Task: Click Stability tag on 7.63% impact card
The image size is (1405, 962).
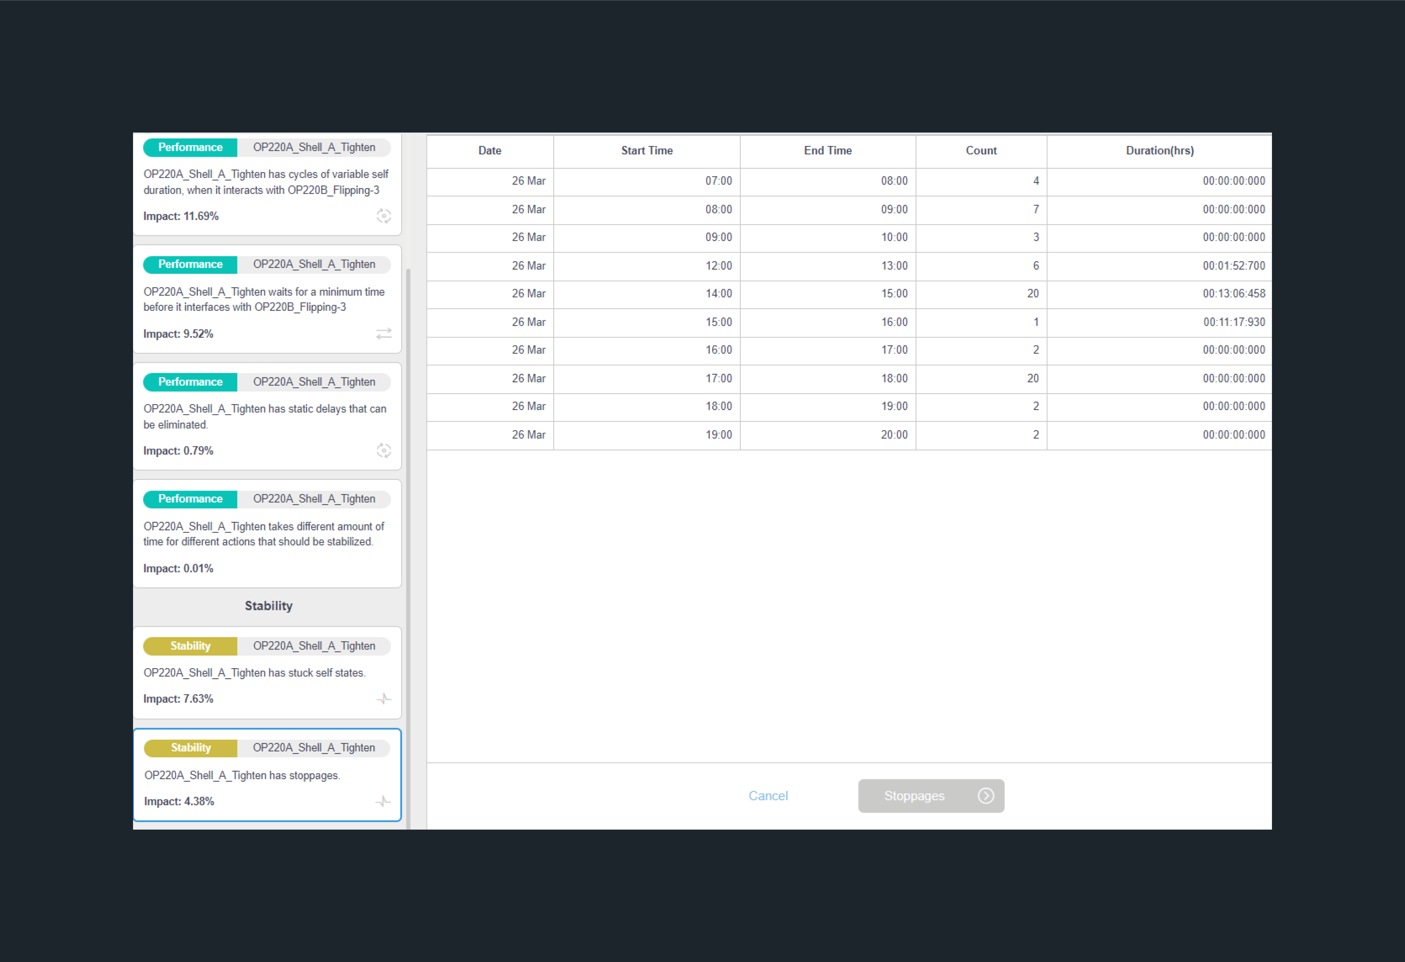Action: (x=191, y=646)
